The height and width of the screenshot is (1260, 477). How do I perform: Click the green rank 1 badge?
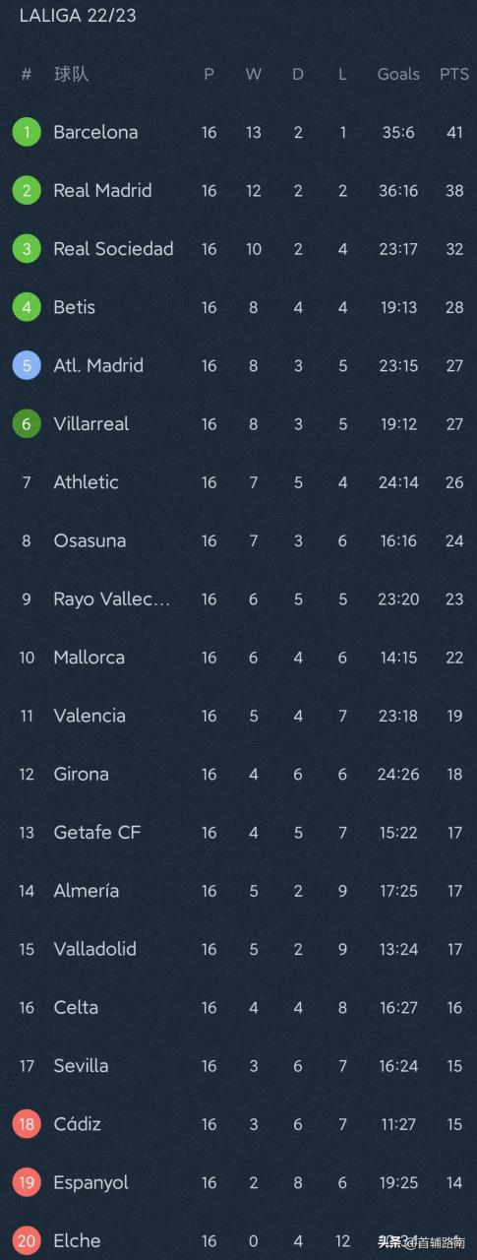[27, 132]
